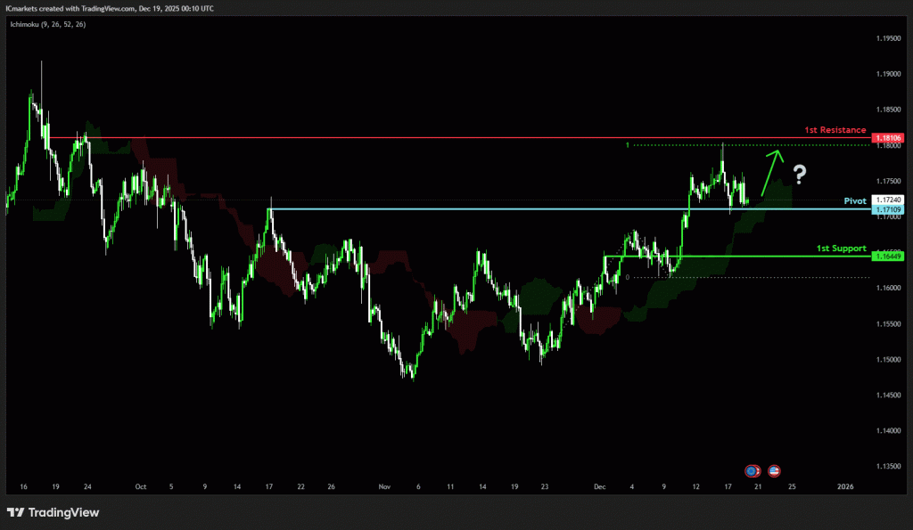The image size is (913, 530).
Task: Click the 'Nov' label on the time axis
Action: pos(384,487)
